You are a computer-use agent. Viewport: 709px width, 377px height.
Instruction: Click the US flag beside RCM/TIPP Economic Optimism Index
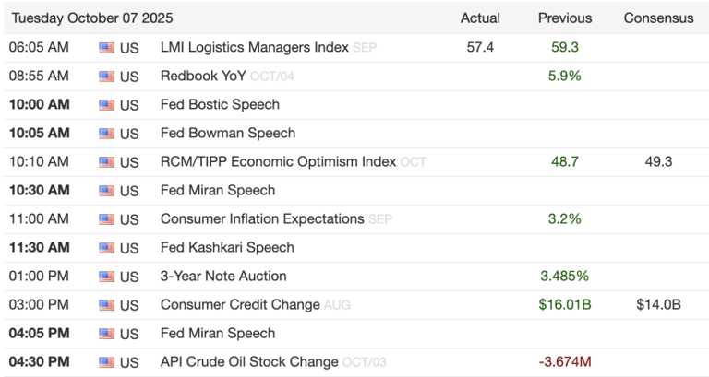point(106,161)
